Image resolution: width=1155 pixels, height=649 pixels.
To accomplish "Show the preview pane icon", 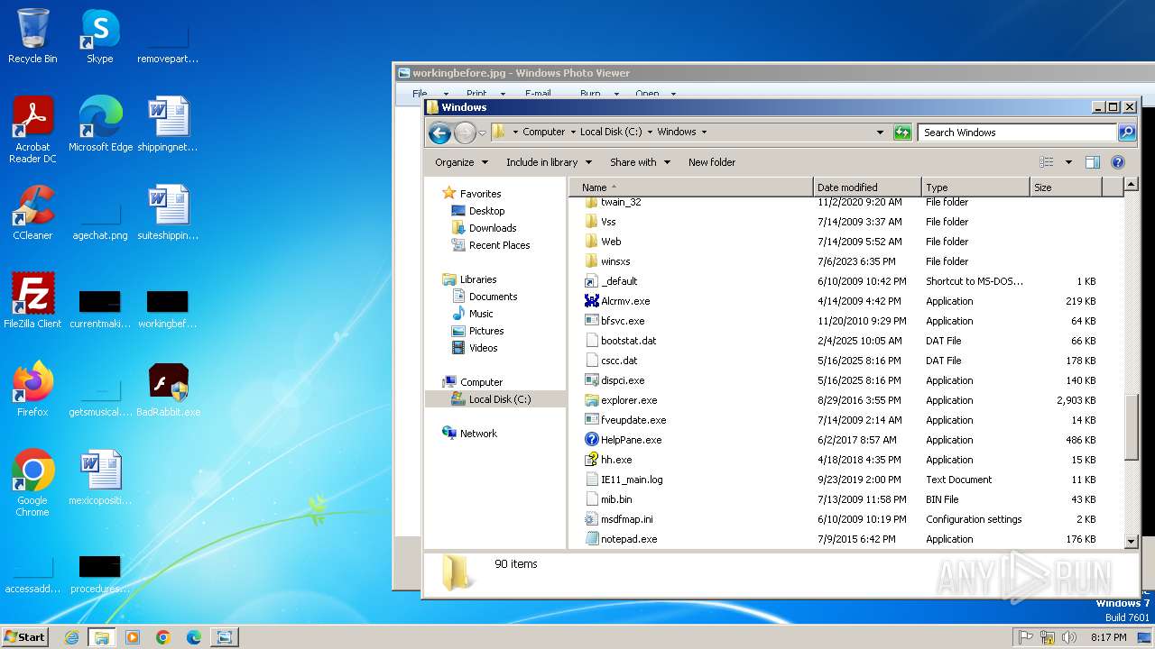I will click(x=1092, y=162).
